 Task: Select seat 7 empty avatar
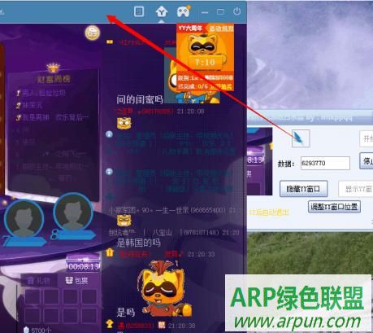point(24,218)
